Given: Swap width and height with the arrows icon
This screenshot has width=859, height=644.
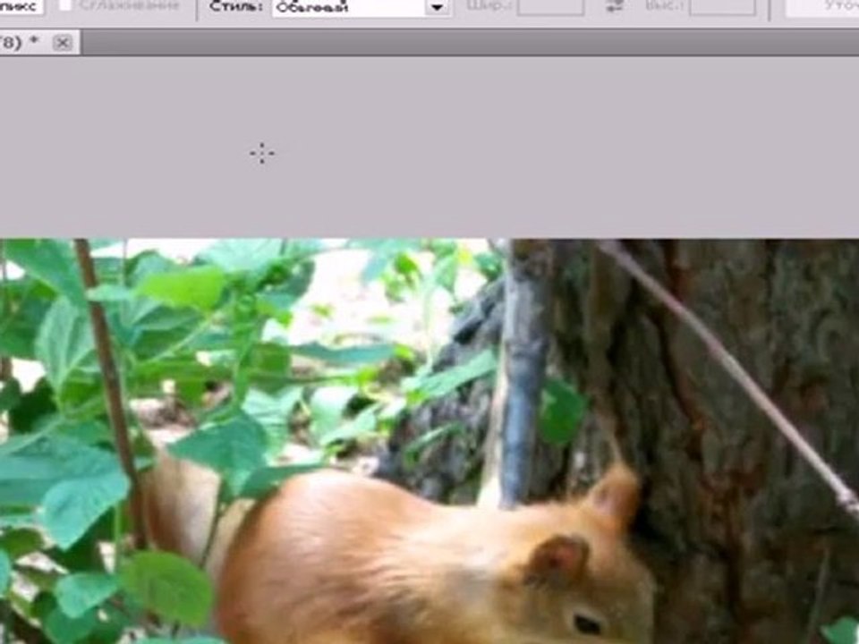Looking at the screenshot, I should [615, 6].
